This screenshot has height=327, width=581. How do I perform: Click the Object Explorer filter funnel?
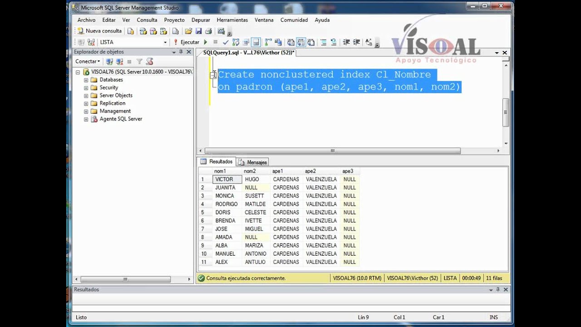(x=139, y=61)
